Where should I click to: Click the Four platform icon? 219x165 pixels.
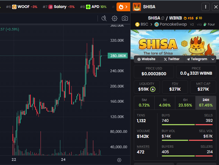coord(205,24)
